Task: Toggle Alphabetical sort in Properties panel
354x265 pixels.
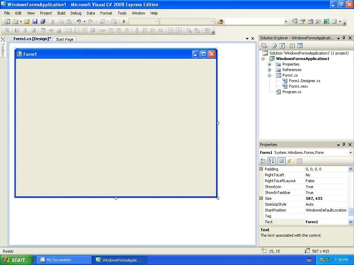Action: (x=271, y=161)
